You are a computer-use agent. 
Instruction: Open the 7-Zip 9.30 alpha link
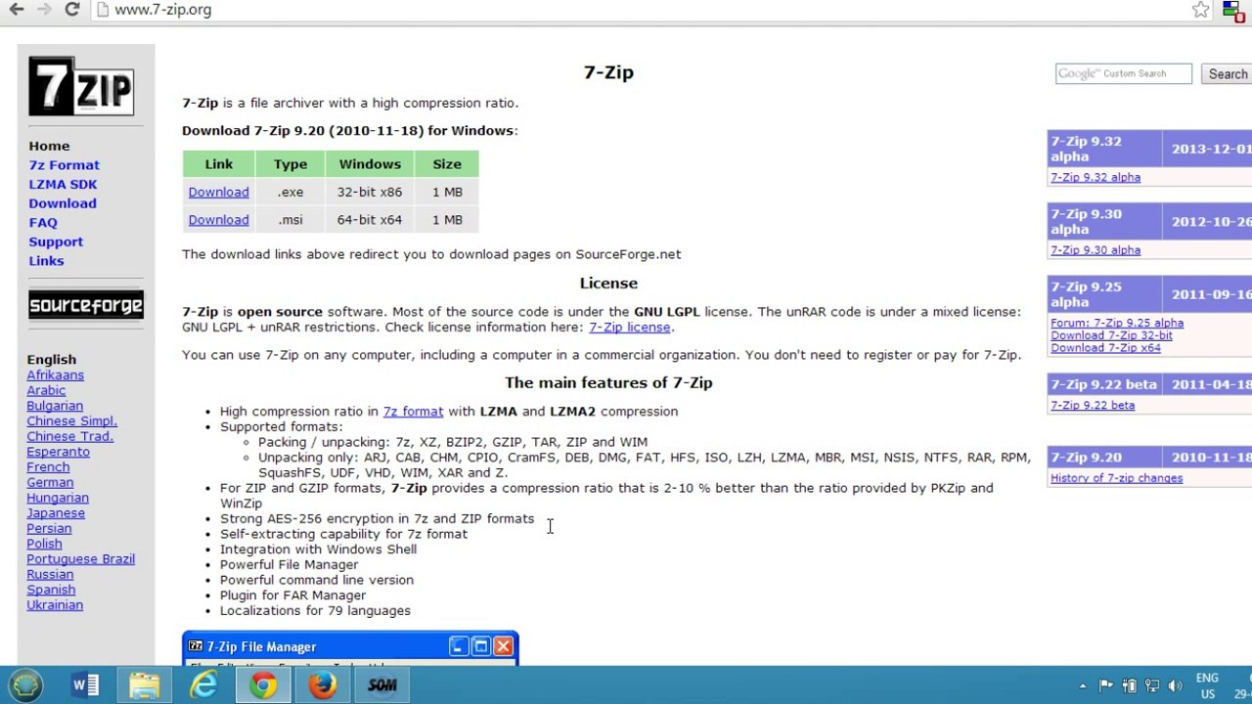point(1095,250)
